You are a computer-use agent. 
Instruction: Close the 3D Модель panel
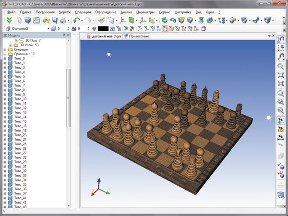click(x=68, y=35)
